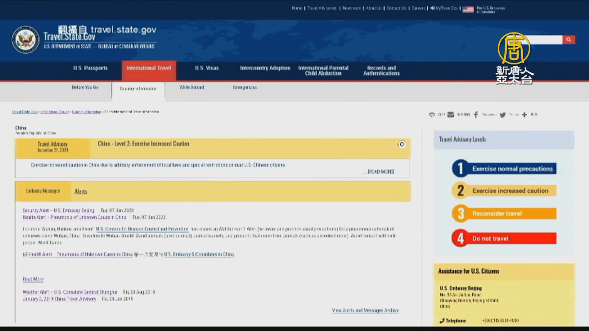The width and height of the screenshot is (589, 331).
Task: Click the Department of State seal logo
Action: coord(25,40)
